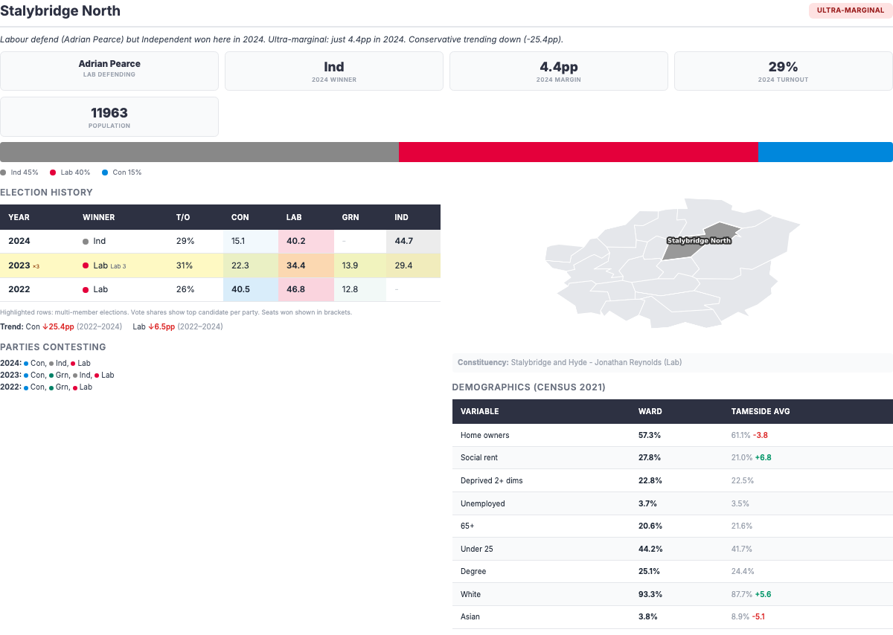This screenshot has height=635, width=893.
Task: Click the blue Con dot in the 2022 parties row
Action: click(26, 387)
